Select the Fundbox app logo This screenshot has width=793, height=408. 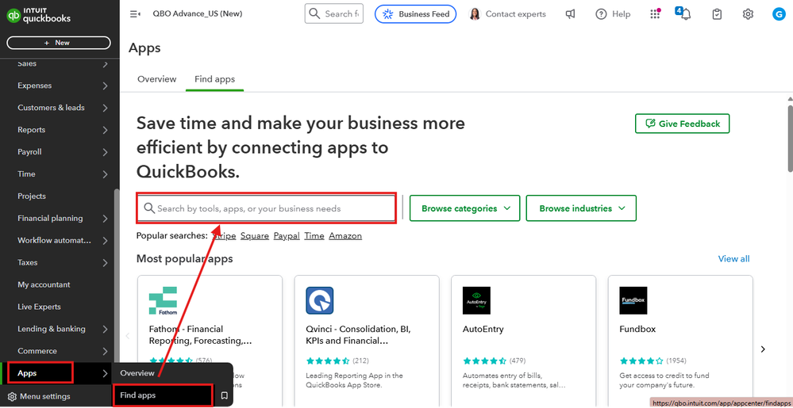(633, 300)
